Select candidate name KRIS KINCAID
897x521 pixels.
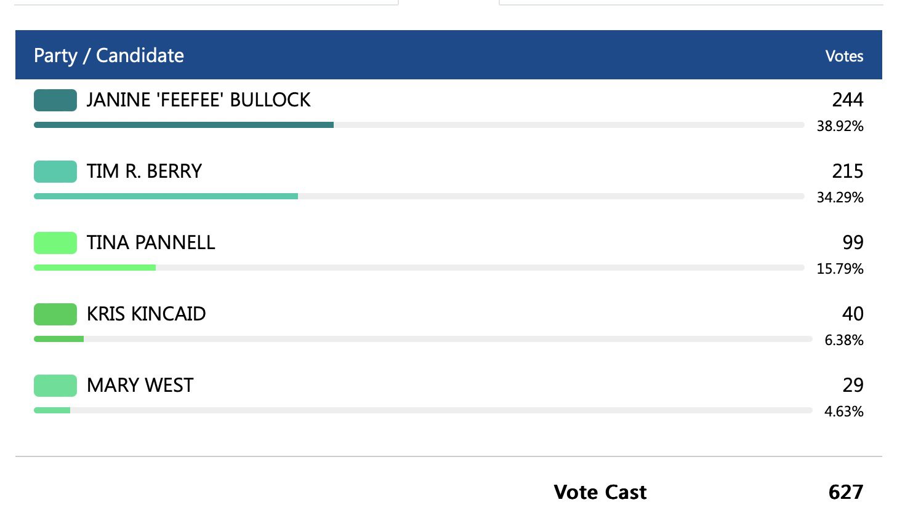click(146, 314)
